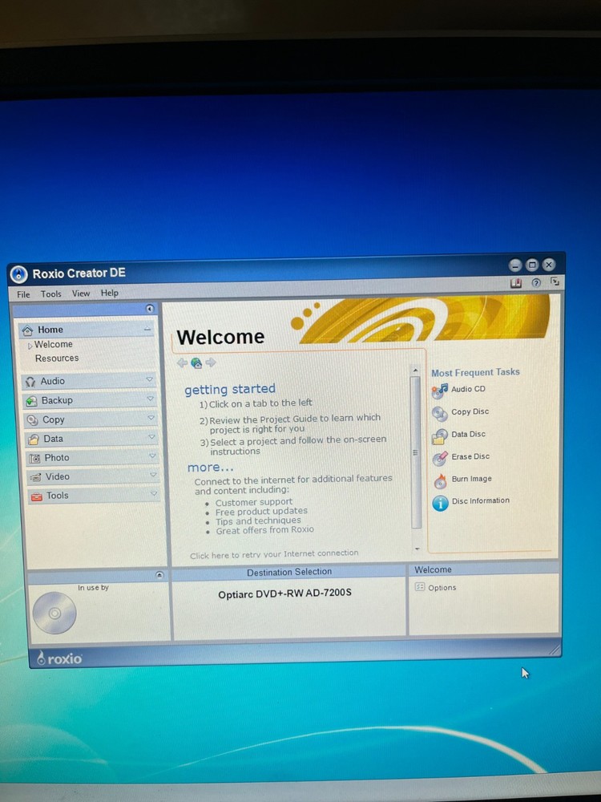Collapse the Home section arrow
Image resolution: width=601 pixels, height=802 pixels.
(x=147, y=329)
